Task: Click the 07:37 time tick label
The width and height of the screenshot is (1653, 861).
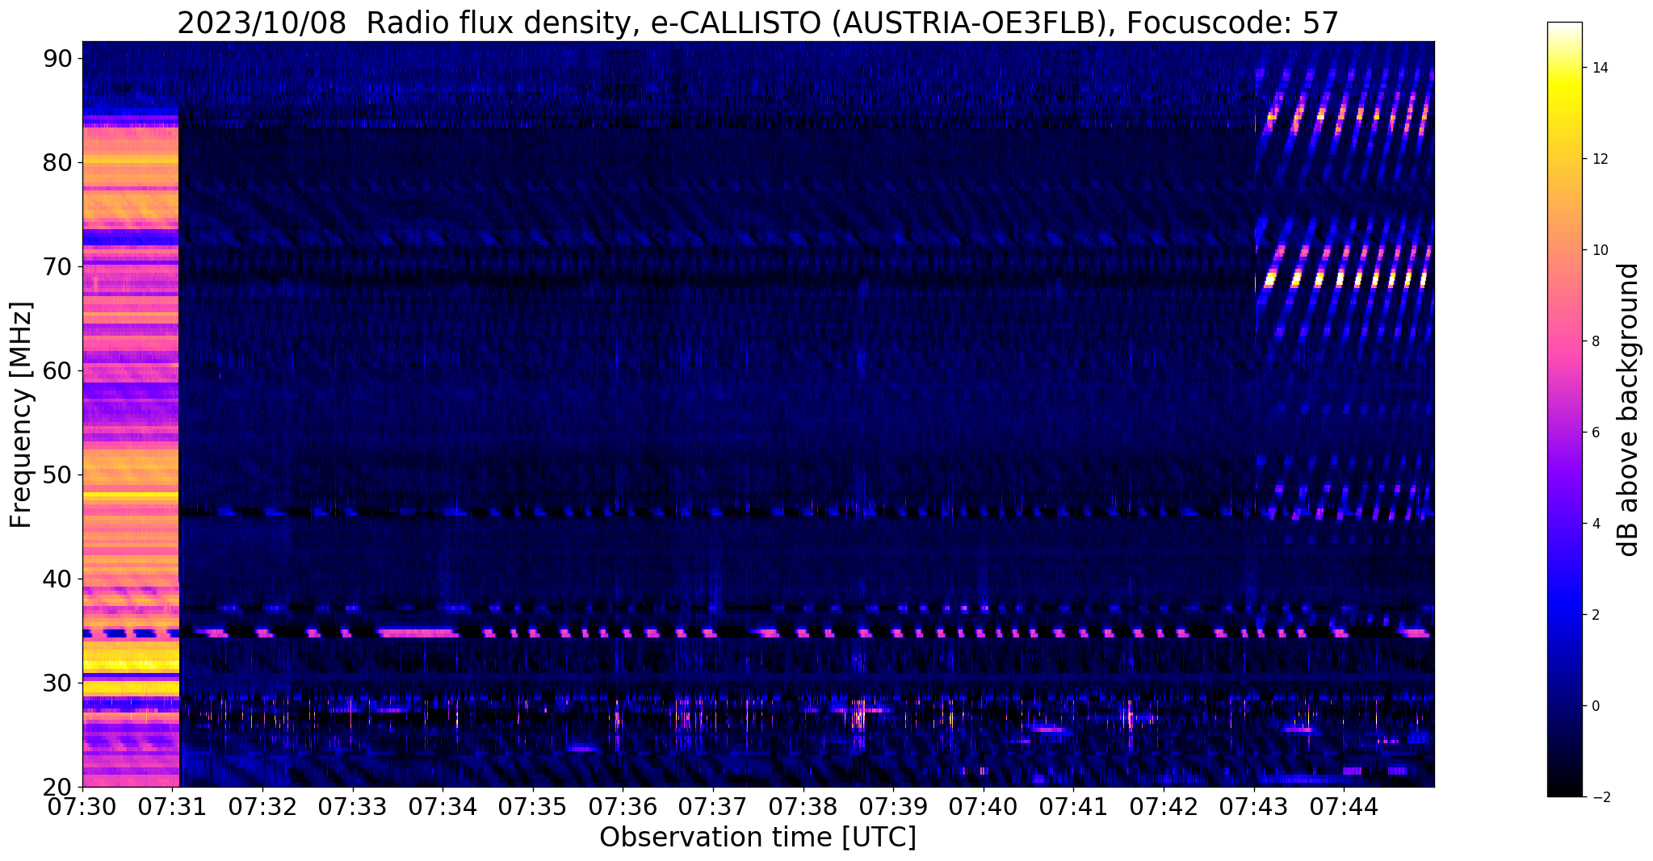Action: 713,806
